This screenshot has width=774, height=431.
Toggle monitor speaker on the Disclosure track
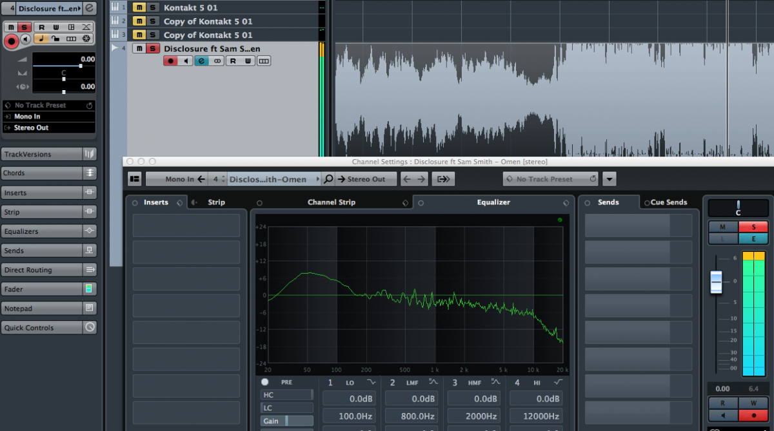tap(186, 61)
